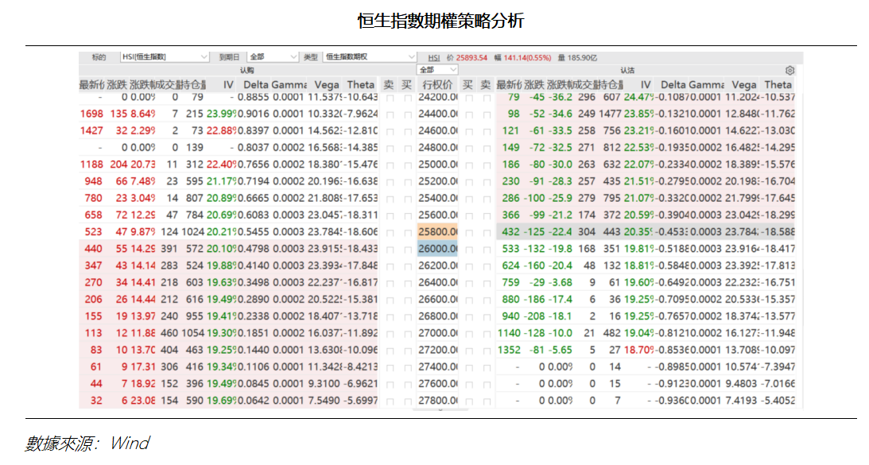Screen dimensions: 869x465
Task: Click the change value 141.14(0.55%)
Action: click(x=528, y=58)
